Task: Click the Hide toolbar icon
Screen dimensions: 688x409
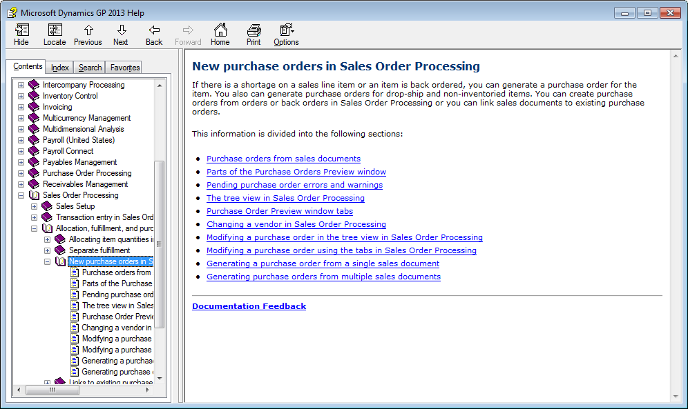Action: (x=21, y=30)
